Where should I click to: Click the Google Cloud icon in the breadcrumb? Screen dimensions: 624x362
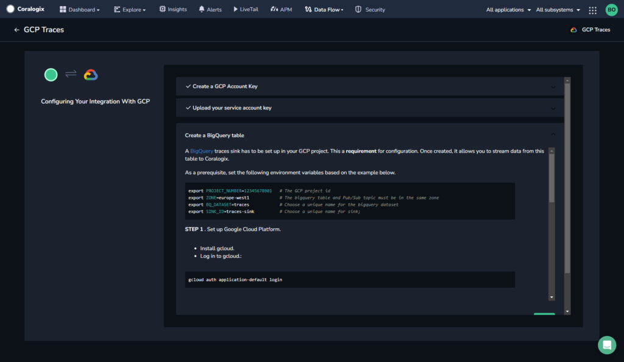[573, 30]
